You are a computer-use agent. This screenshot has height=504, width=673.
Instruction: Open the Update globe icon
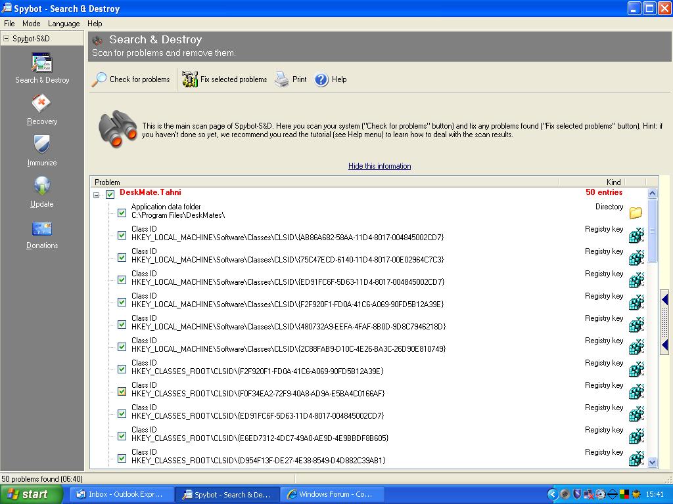click(41, 186)
